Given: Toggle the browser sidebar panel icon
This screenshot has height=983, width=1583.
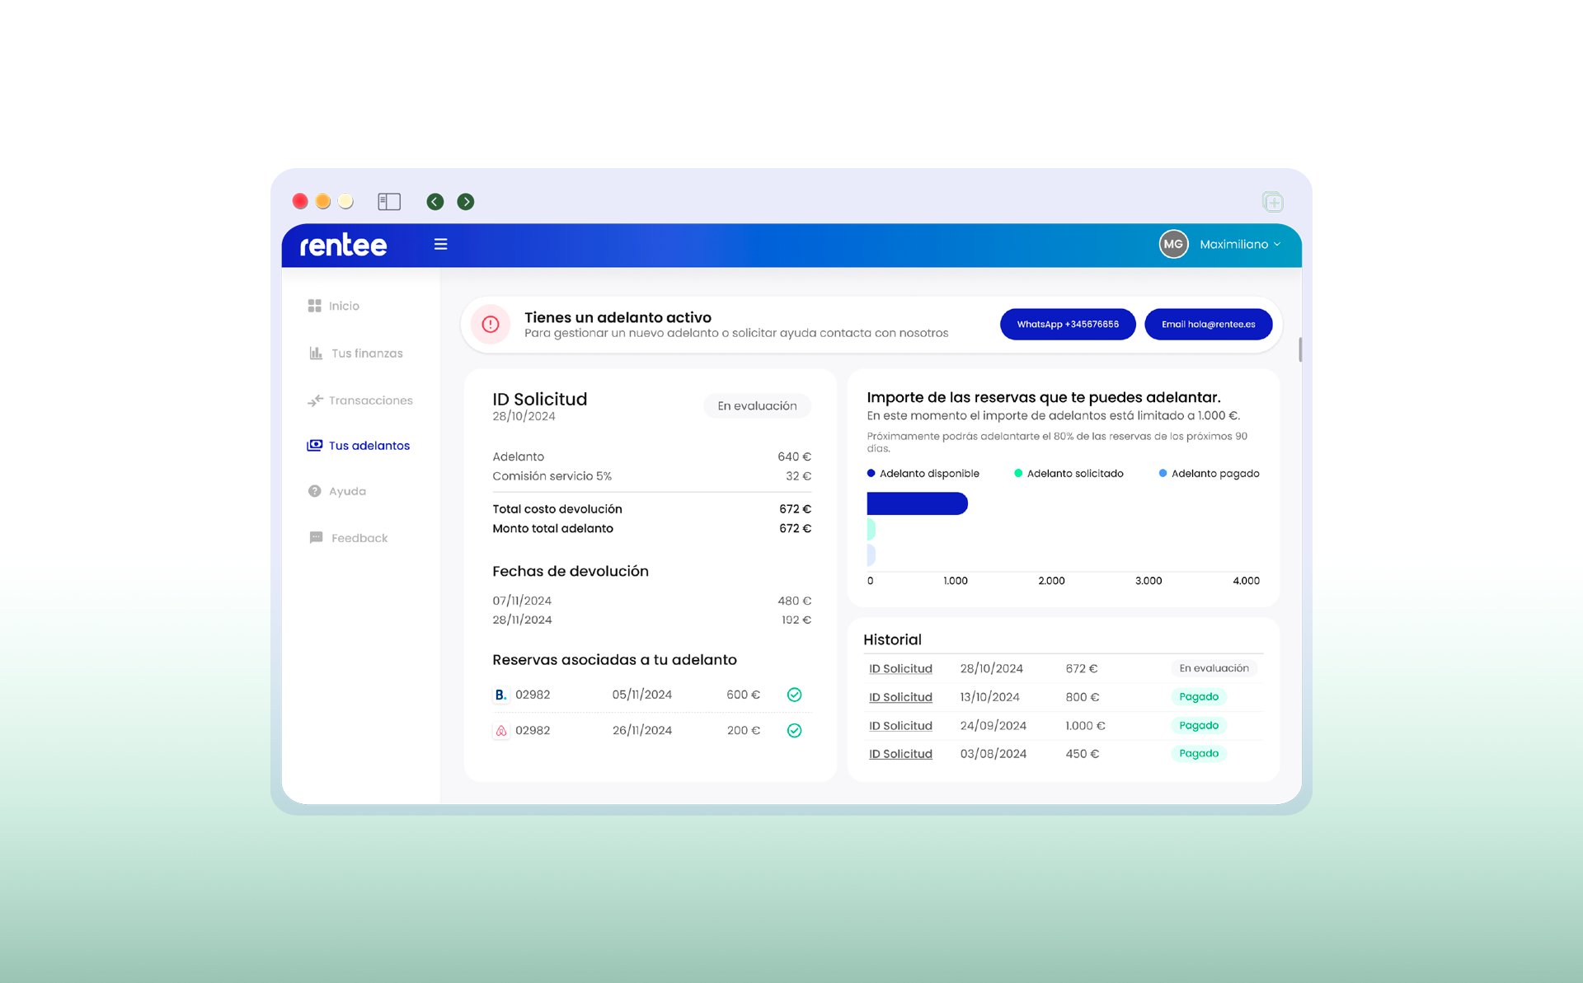Looking at the screenshot, I should point(389,202).
